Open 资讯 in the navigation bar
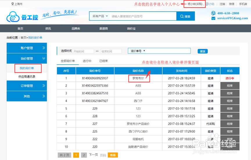 tap(48, 29)
